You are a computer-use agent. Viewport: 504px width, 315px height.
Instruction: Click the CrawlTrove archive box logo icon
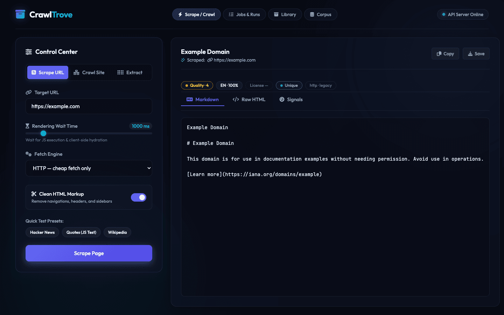click(20, 14)
